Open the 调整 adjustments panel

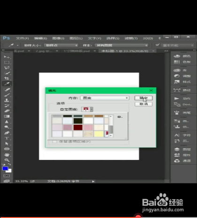182,76
